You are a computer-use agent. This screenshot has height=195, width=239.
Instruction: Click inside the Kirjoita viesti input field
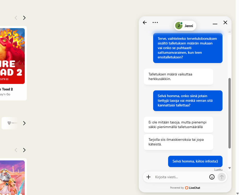click(x=175, y=177)
